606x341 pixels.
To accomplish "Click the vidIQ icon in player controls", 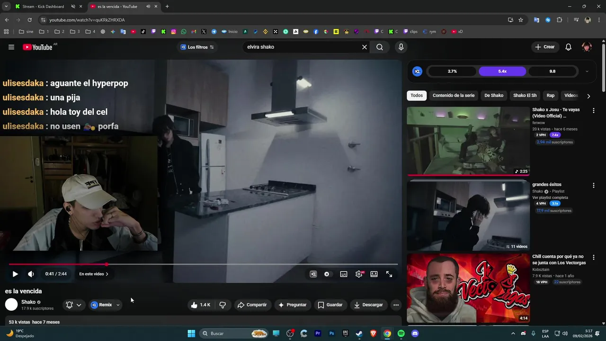I will [x=313, y=274].
